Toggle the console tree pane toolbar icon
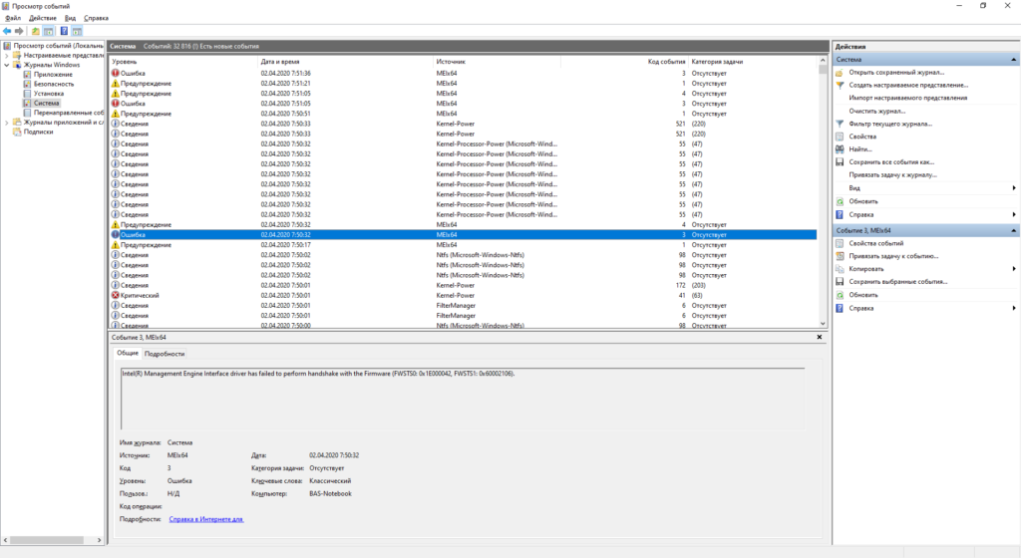This screenshot has height=558, width=1021. [x=48, y=31]
